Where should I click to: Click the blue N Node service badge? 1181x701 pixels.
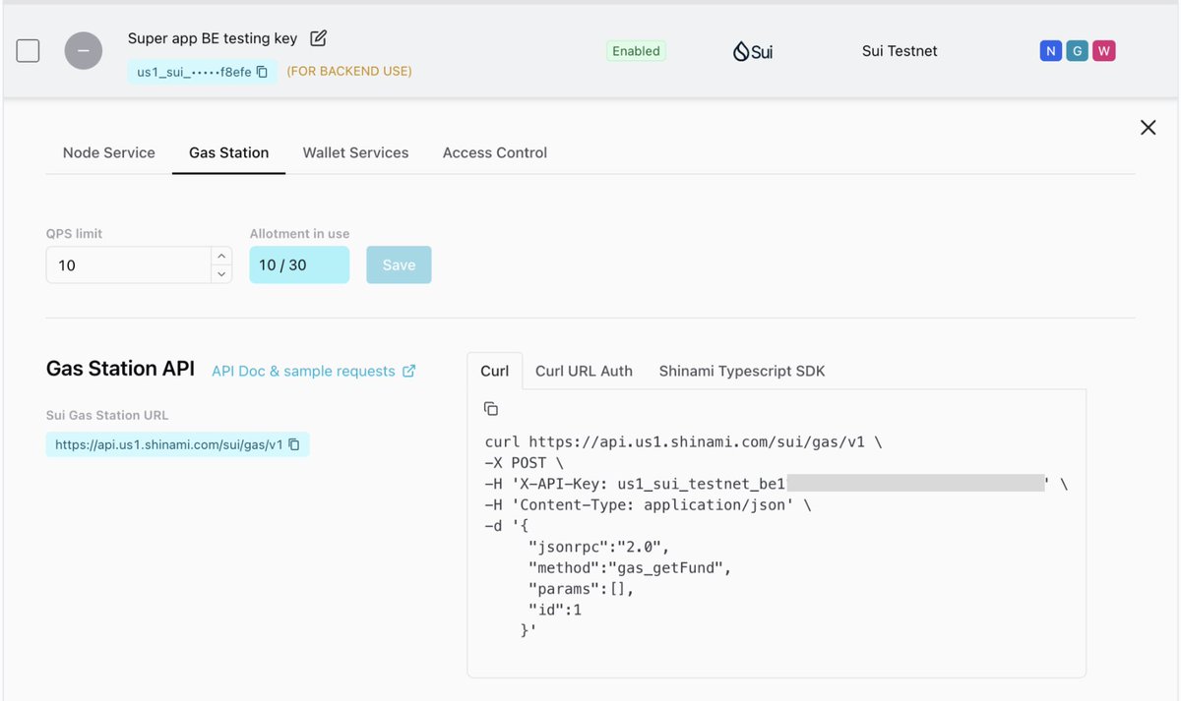[x=1051, y=51]
